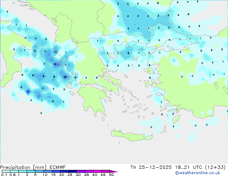
Task: Click the 2–5 mm legend color swatch
Action: 31,171
